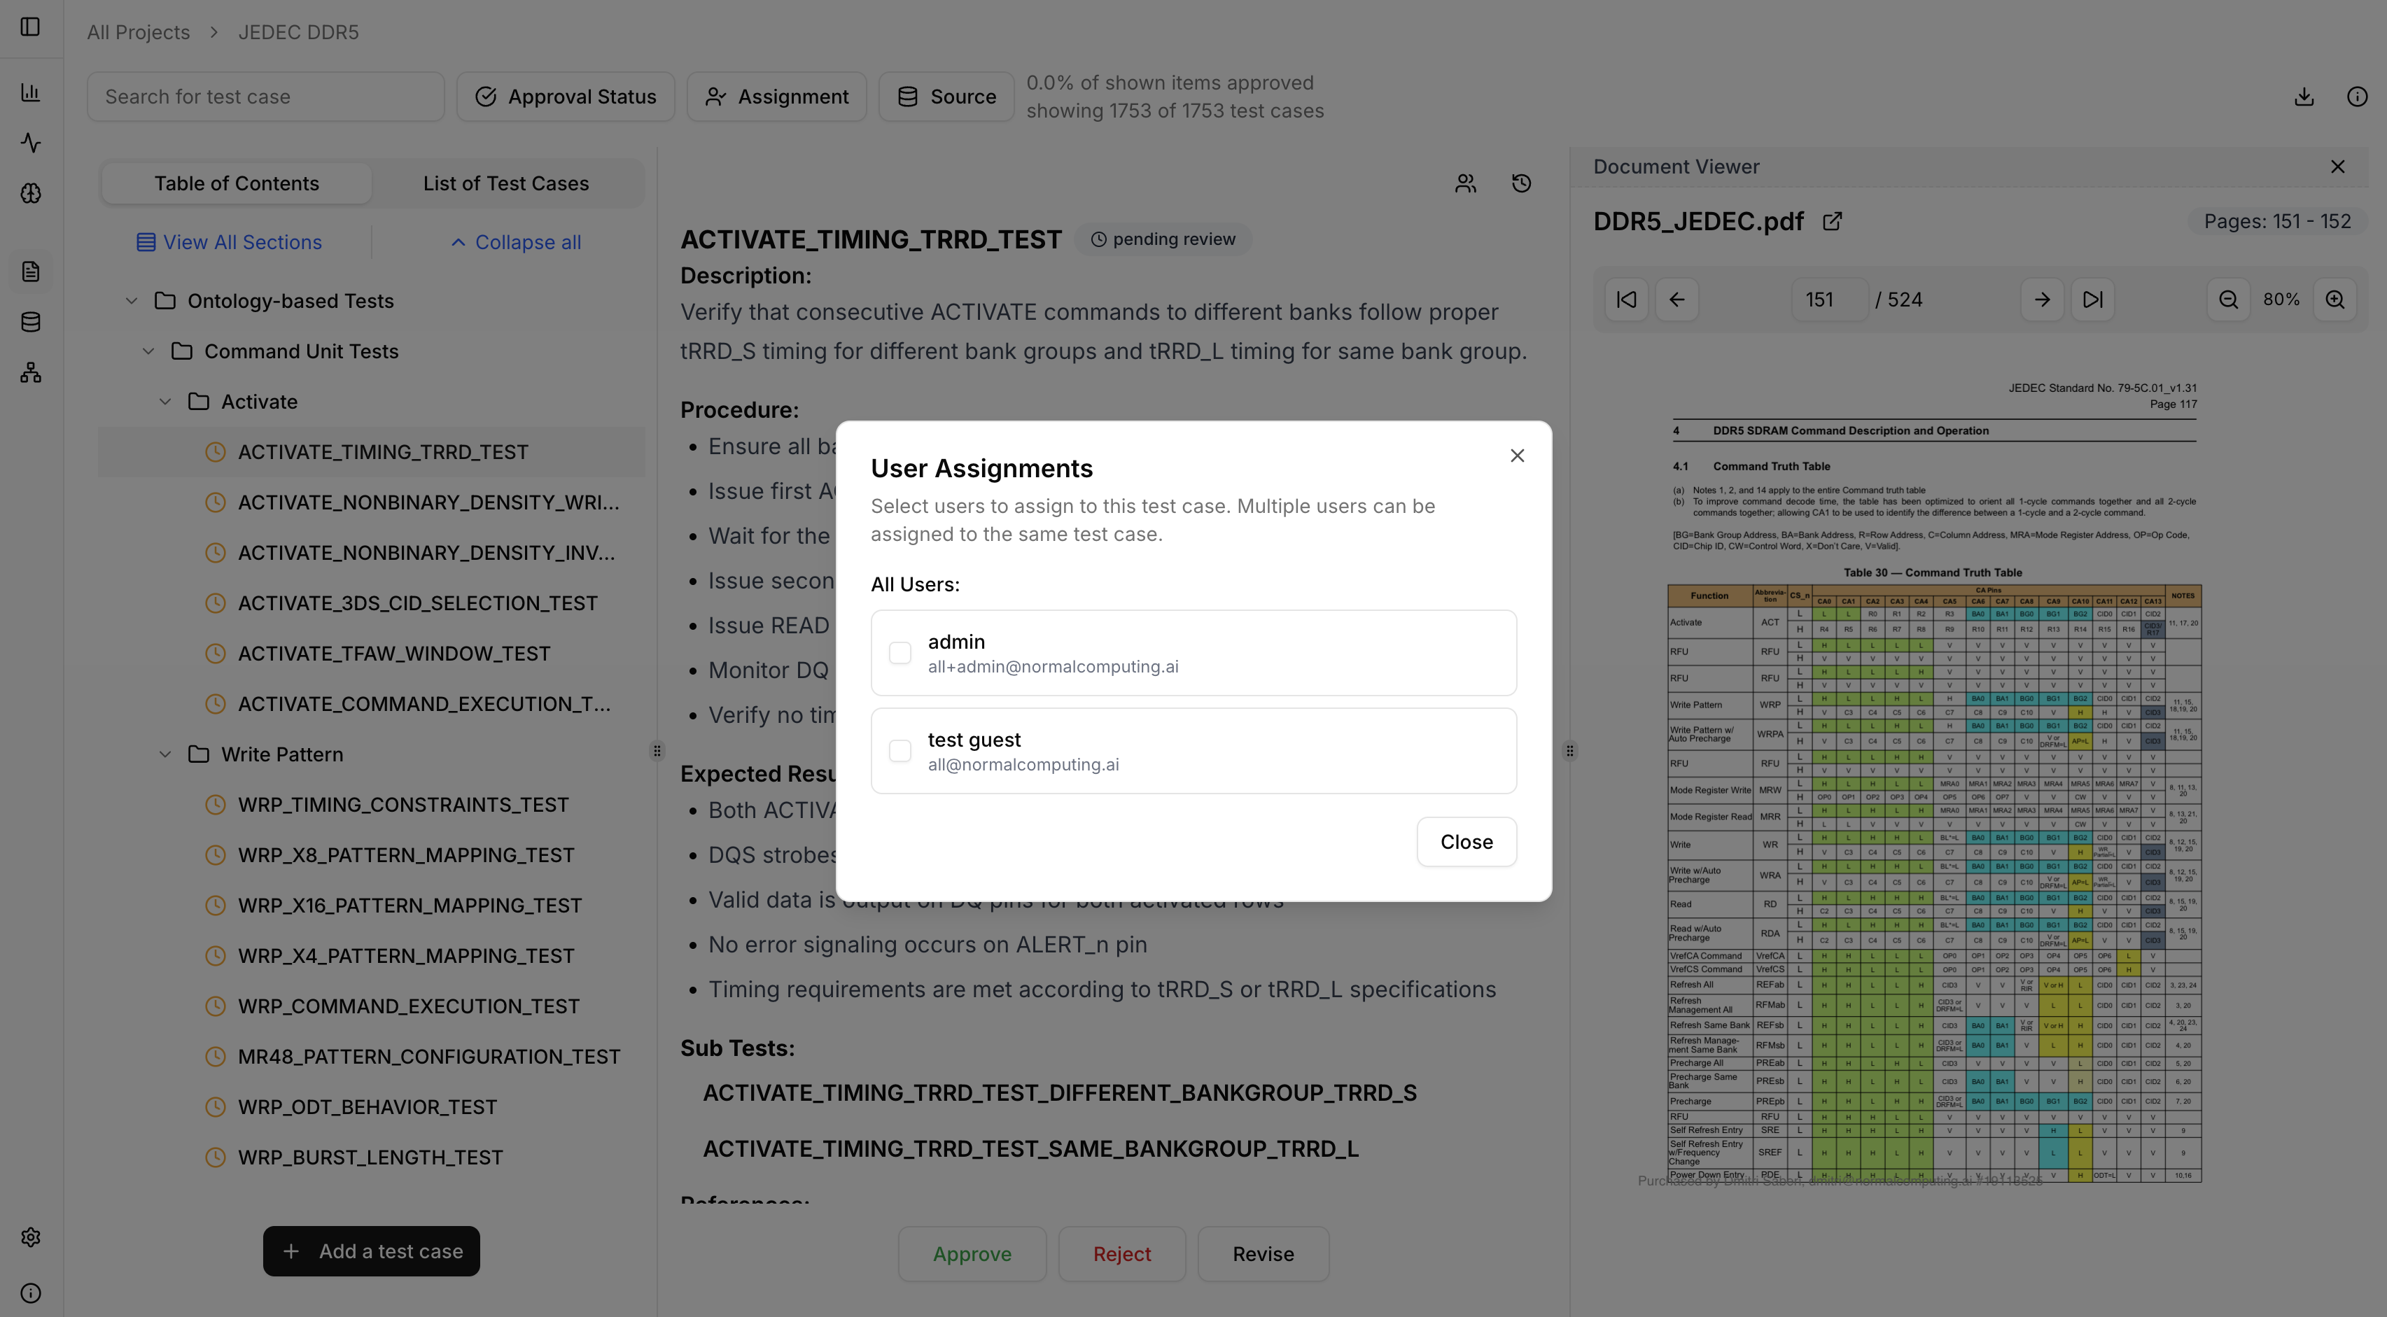2387x1317 pixels.
Task: Open the analytics bar chart icon in sidebar
Action: (x=31, y=92)
